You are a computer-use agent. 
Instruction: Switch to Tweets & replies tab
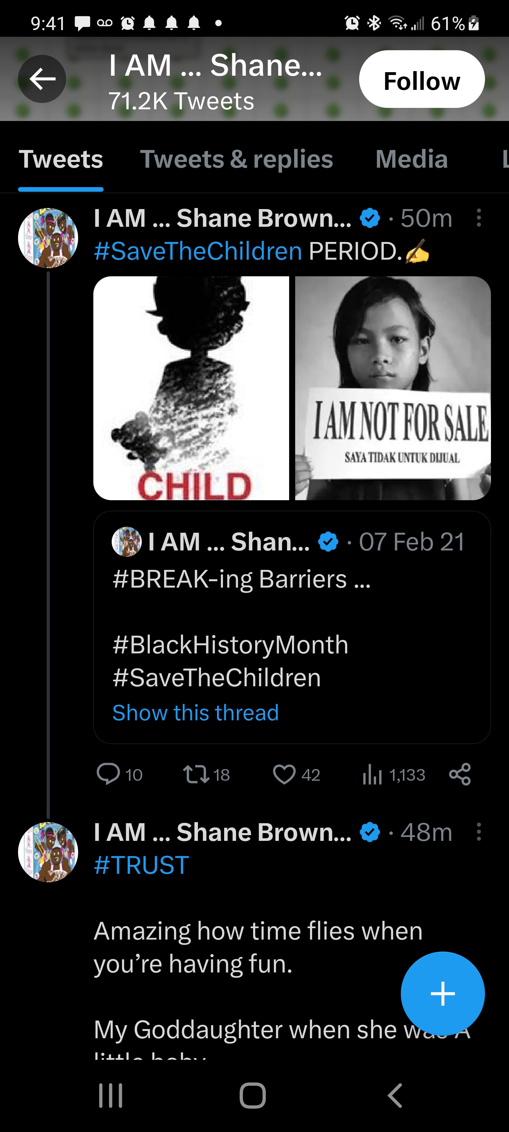pyautogui.click(x=236, y=159)
